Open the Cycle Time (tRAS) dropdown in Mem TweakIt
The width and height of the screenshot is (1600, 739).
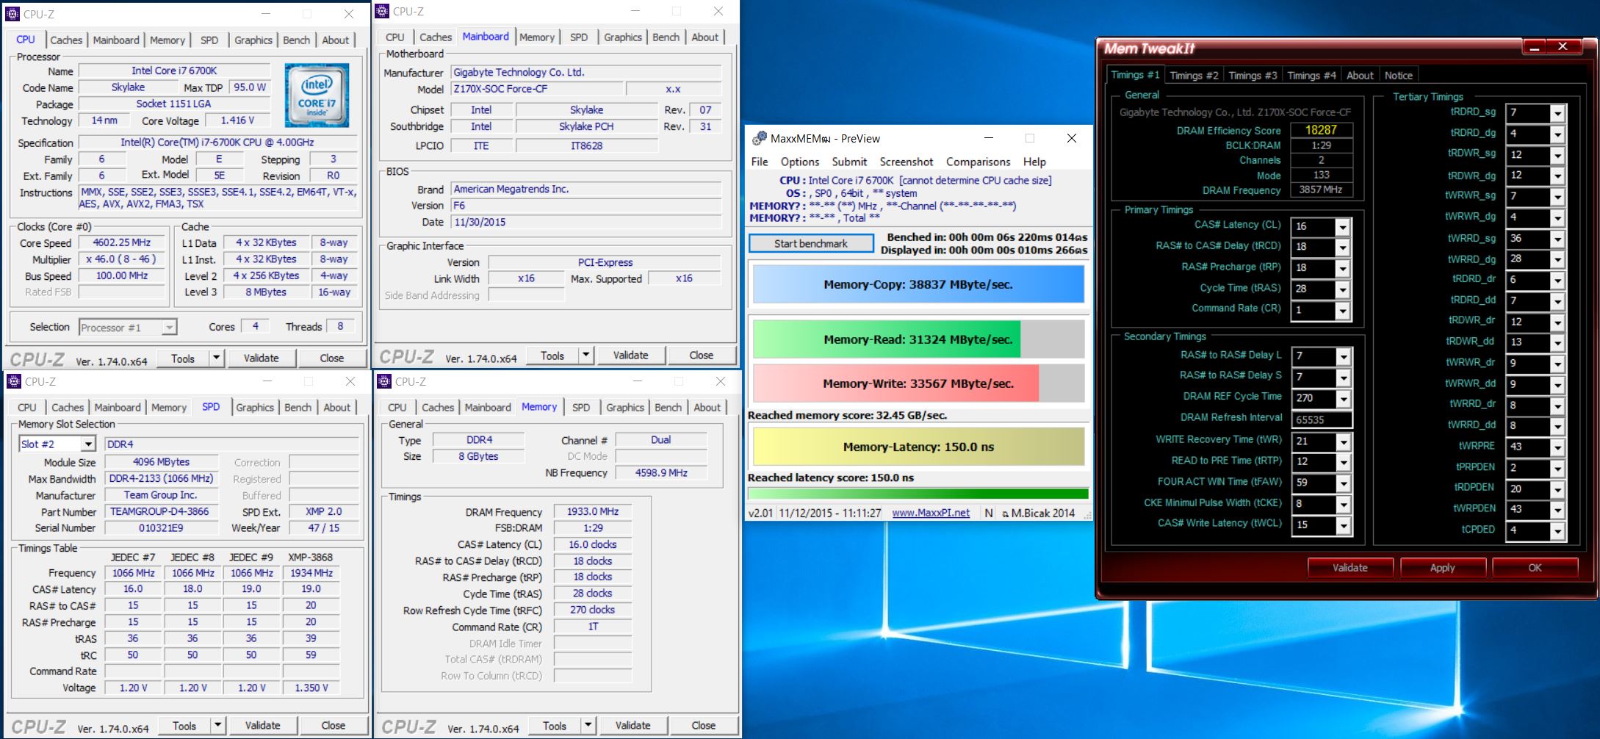(x=1341, y=289)
